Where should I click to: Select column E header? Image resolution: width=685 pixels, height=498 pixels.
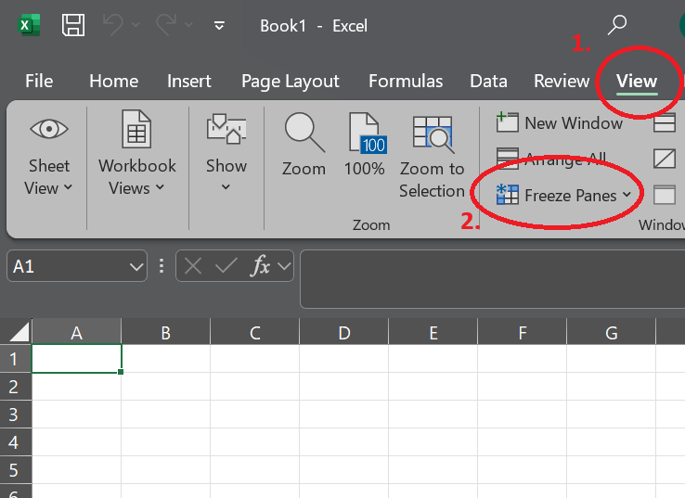point(433,332)
